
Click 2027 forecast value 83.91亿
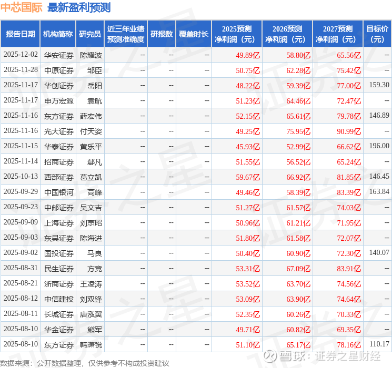point(349,269)
